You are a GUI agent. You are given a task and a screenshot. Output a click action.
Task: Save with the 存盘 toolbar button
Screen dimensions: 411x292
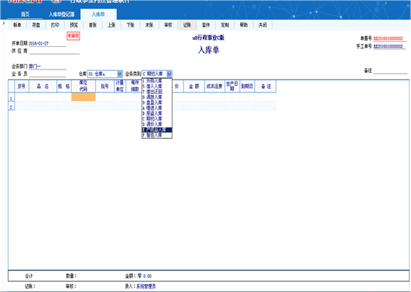(x=36, y=25)
